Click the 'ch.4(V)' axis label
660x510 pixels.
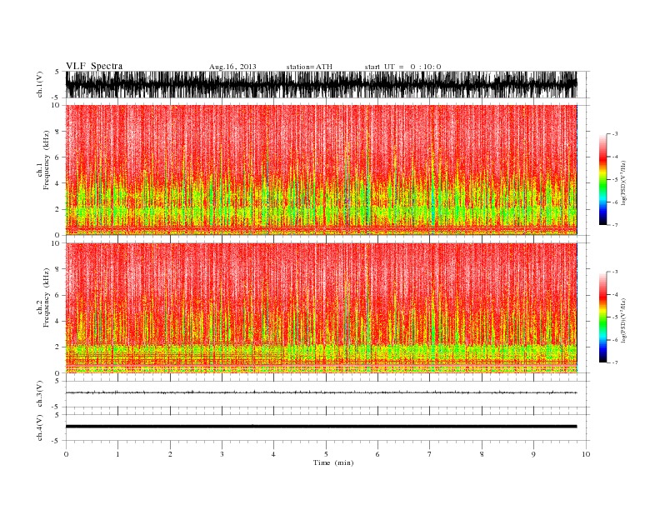40,427
